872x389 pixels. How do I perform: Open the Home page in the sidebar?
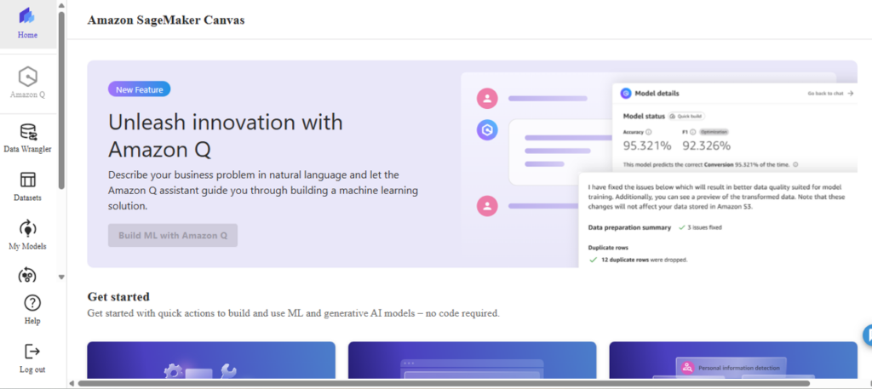point(27,24)
